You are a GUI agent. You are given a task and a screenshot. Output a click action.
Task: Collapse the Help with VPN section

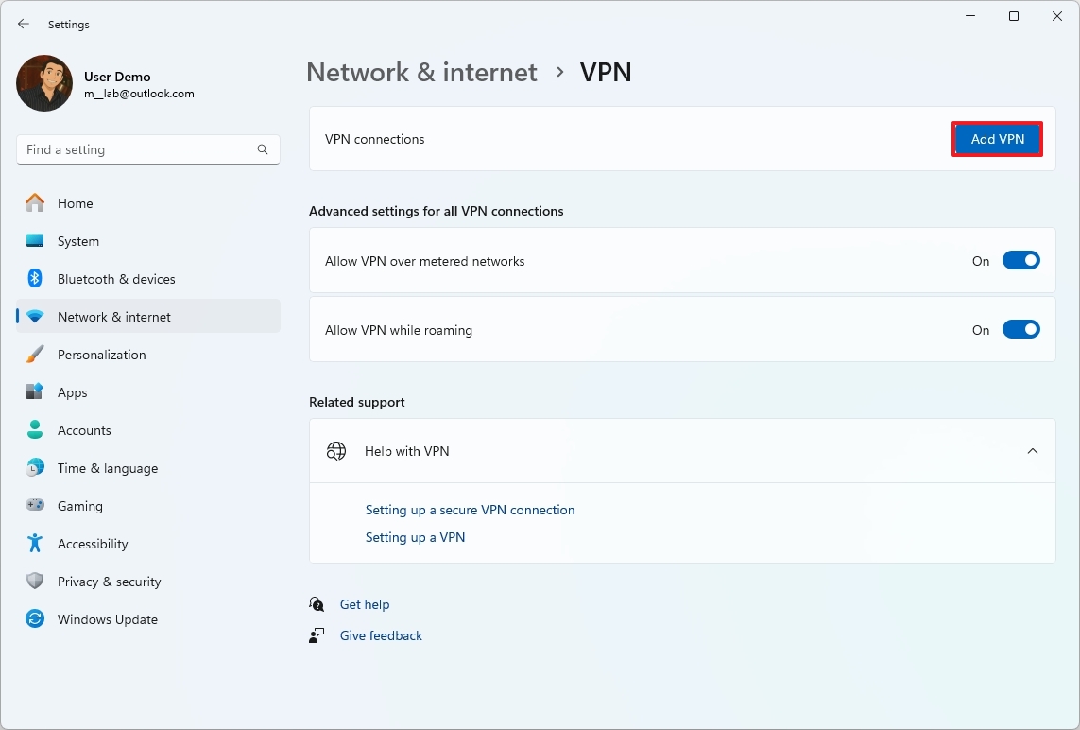click(1033, 451)
